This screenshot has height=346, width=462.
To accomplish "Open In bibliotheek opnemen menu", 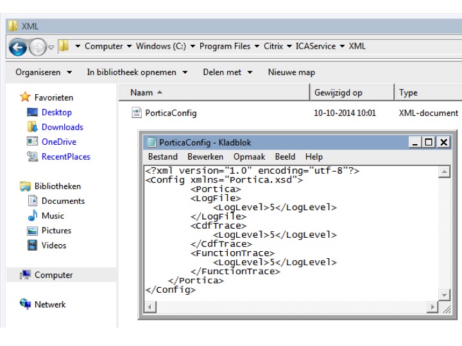I will [x=137, y=72].
